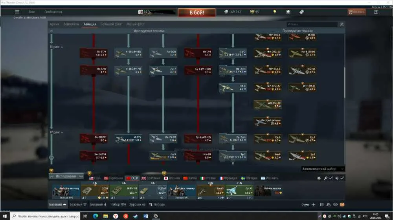Choose the Израиль nation flag

coord(270,178)
